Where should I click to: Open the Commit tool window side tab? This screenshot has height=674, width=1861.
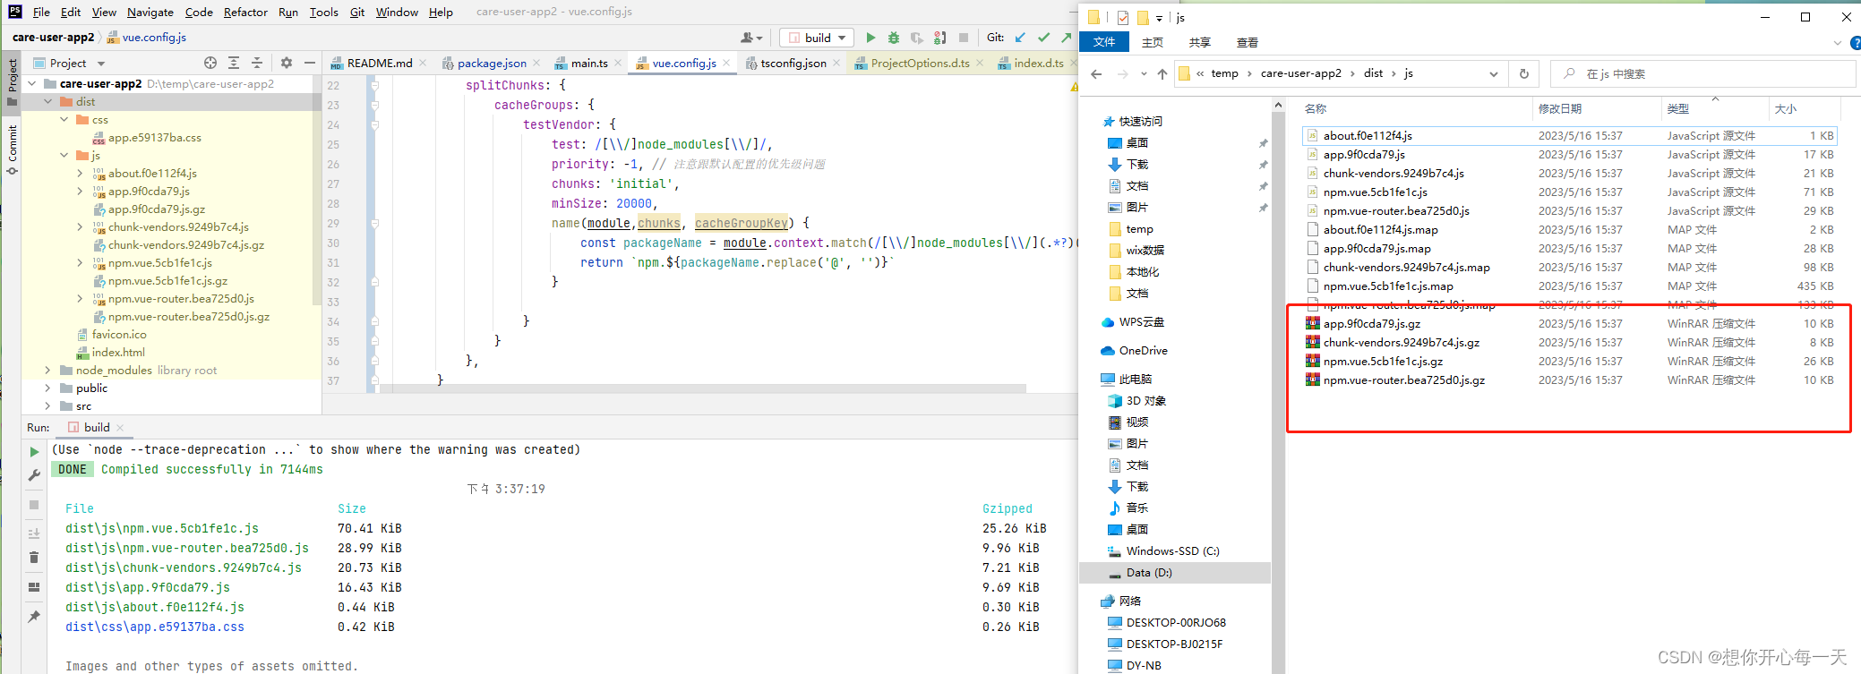coord(12,149)
